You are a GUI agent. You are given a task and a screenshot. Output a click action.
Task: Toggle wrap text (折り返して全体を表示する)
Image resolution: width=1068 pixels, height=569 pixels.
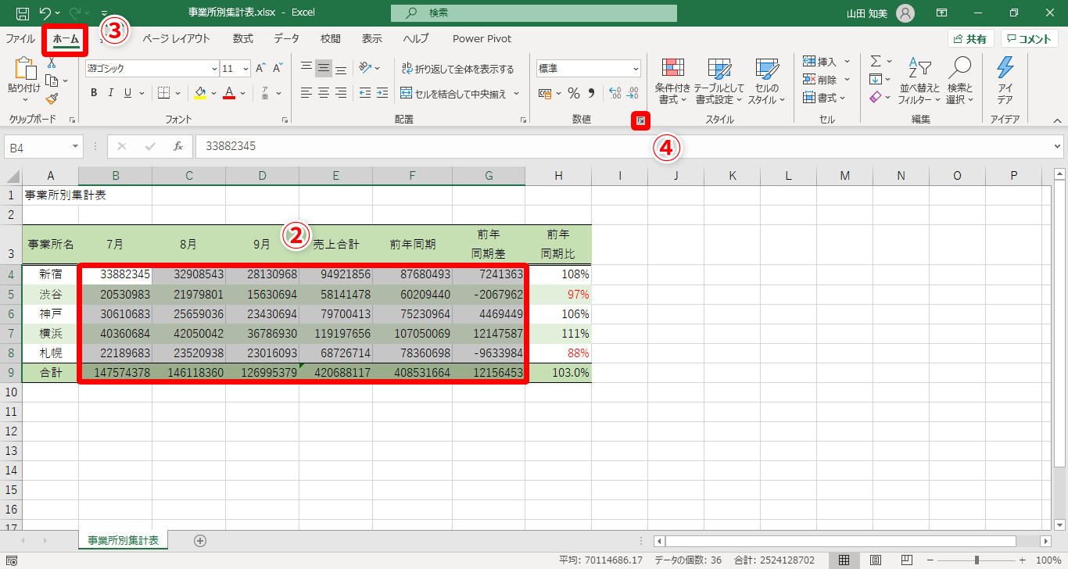457,69
